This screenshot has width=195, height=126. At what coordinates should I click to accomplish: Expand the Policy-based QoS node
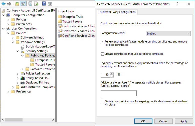(18, 78)
